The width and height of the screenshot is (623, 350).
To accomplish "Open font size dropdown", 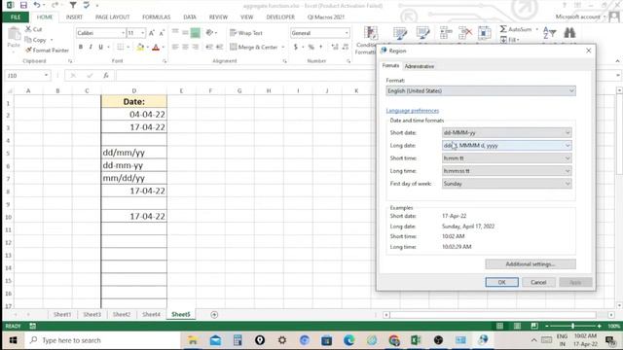I will coord(143,33).
